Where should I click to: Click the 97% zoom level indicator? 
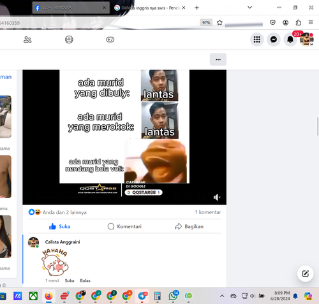[x=206, y=22]
